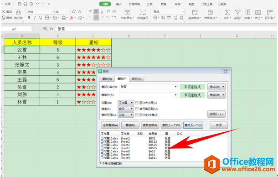This screenshot has width=278, height=177.
Task: Apply Italic formatting
Action: coord(35,18)
